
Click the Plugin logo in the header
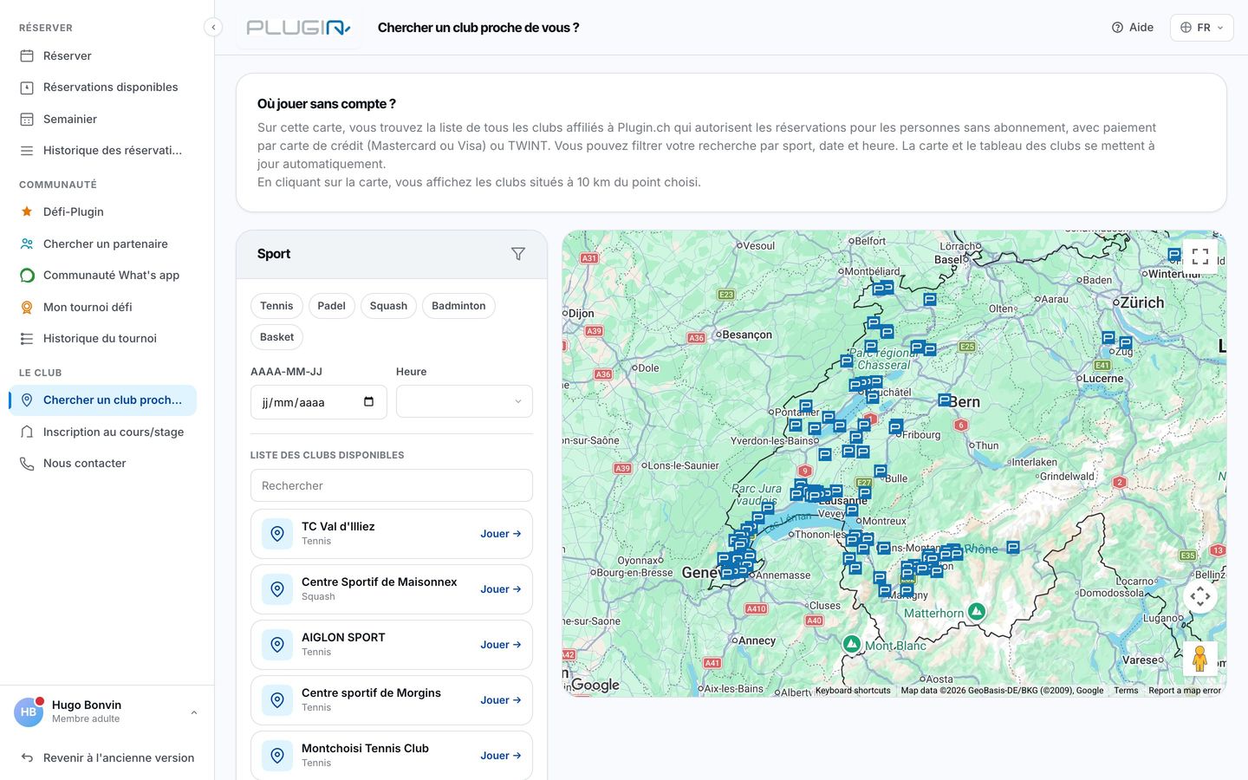tap(298, 28)
